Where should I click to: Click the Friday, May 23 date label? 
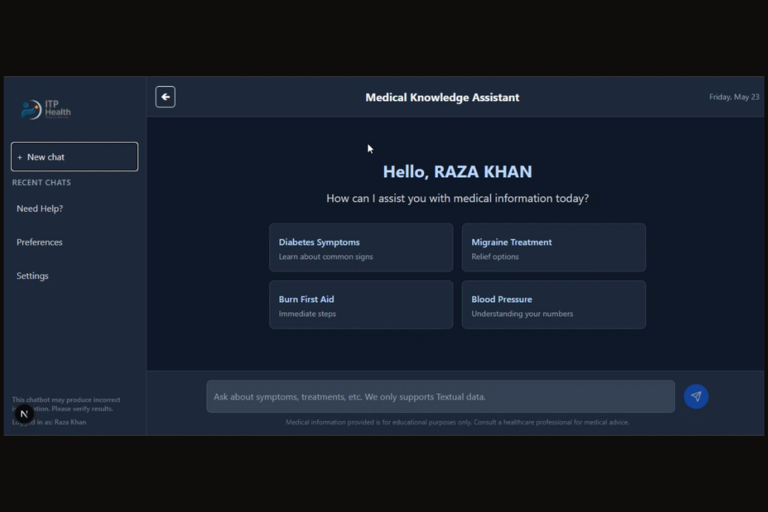[x=734, y=97]
